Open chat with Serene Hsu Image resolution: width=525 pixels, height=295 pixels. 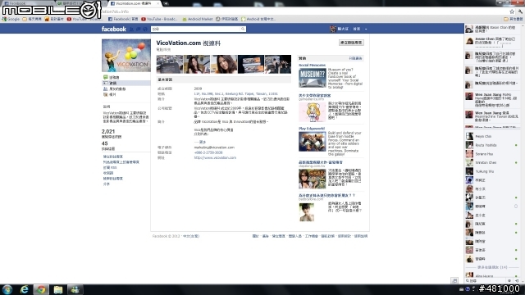(492, 154)
